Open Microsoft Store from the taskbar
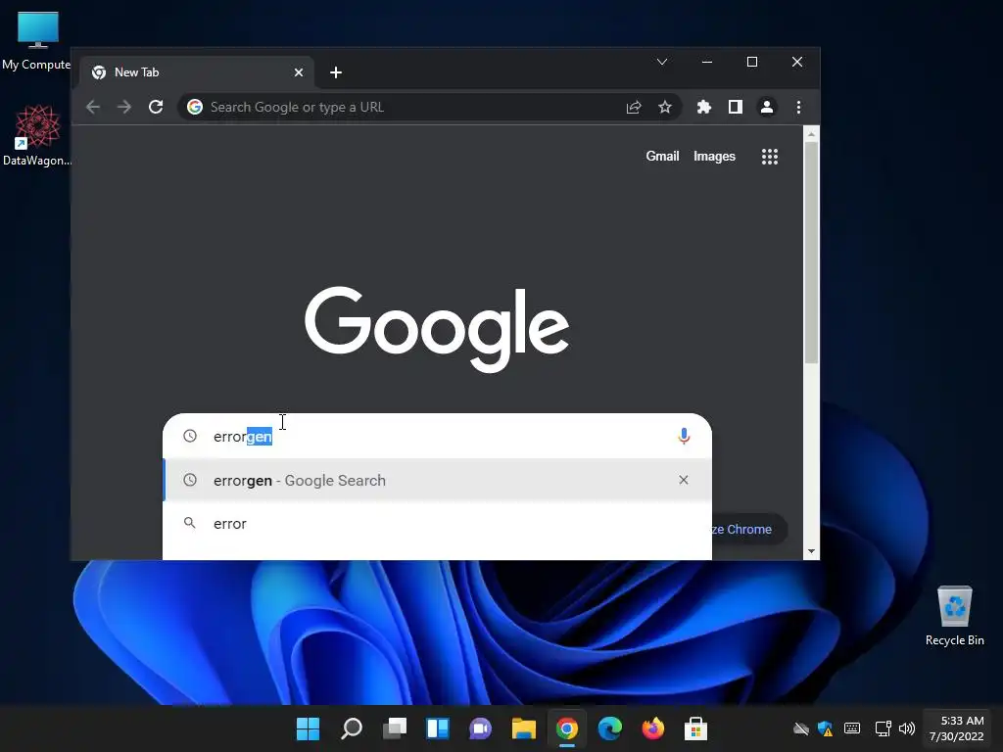This screenshot has width=1003, height=752. (696, 728)
